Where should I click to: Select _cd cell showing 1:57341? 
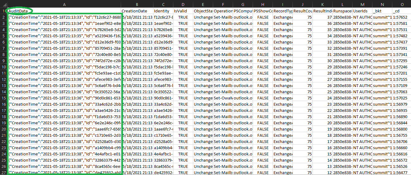coord(402,54)
